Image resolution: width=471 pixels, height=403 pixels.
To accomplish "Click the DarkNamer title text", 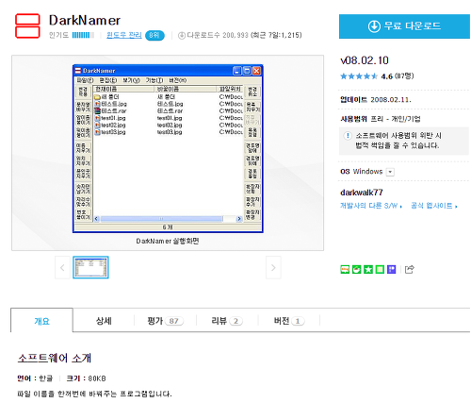I will (85, 21).
